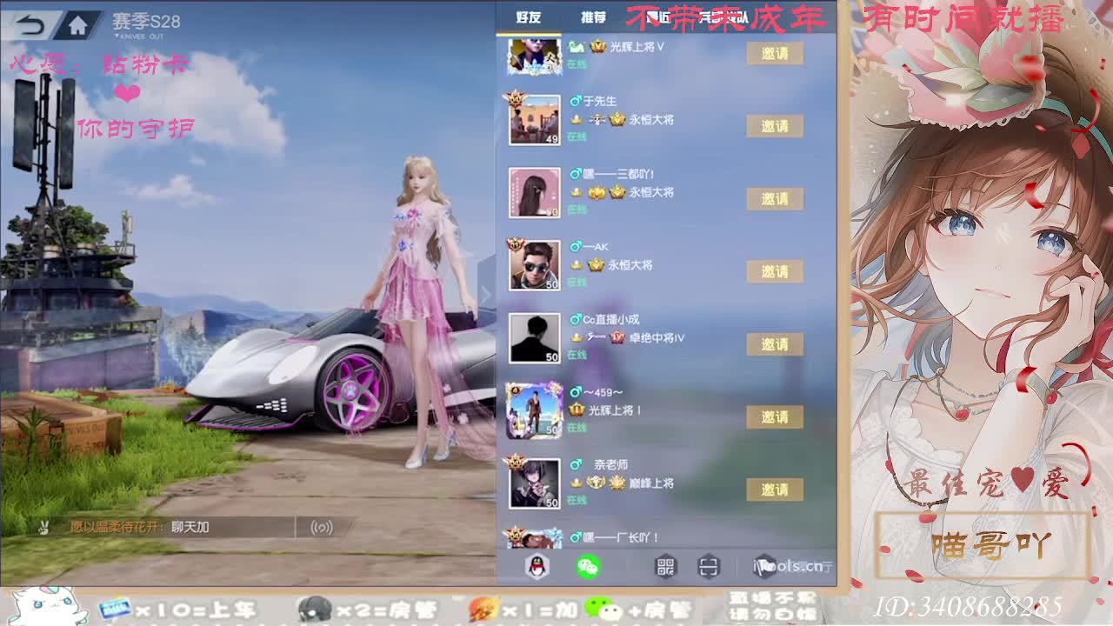Select friend name 于先生

pos(599,101)
